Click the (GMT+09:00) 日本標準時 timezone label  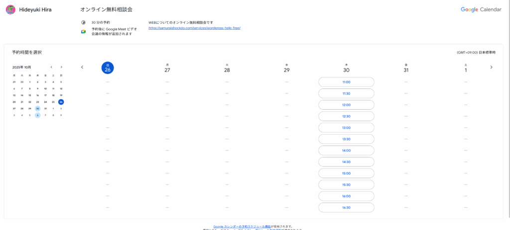point(476,52)
